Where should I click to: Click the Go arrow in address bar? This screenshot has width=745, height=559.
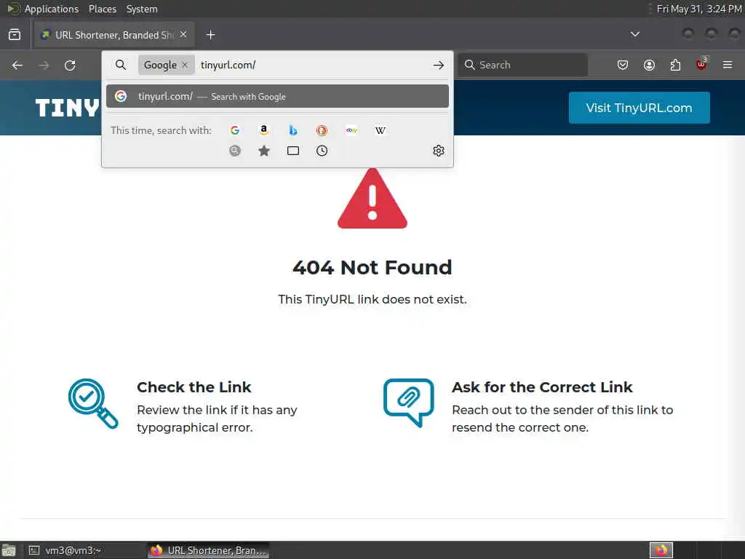pyautogui.click(x=439, y=65)
